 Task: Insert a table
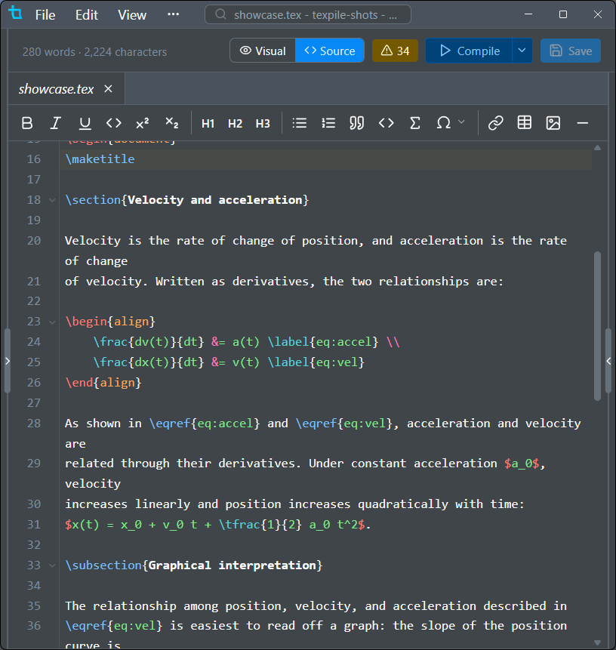525,123
